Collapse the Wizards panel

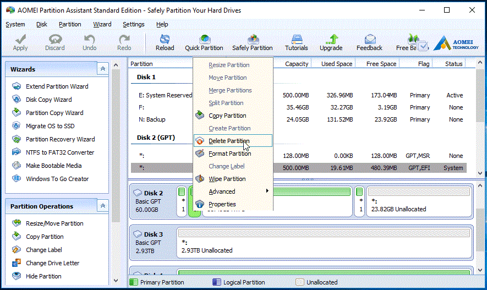[x=103, y=69]
